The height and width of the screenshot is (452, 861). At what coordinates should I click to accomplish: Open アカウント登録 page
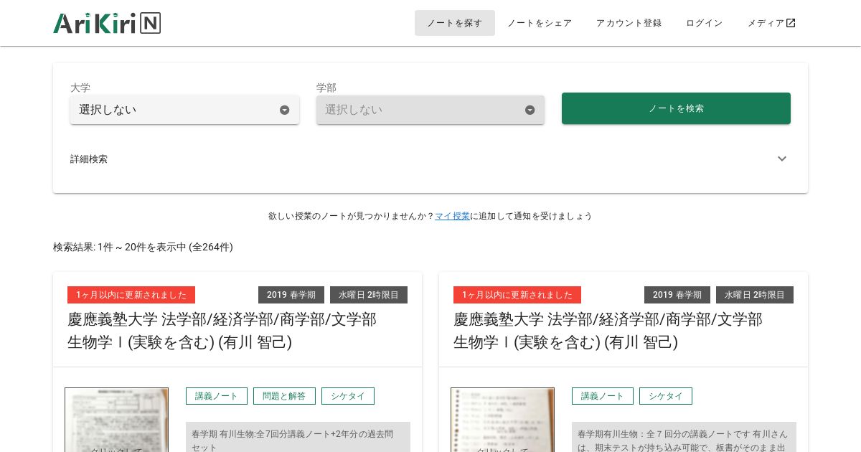(x=629, y=23)
